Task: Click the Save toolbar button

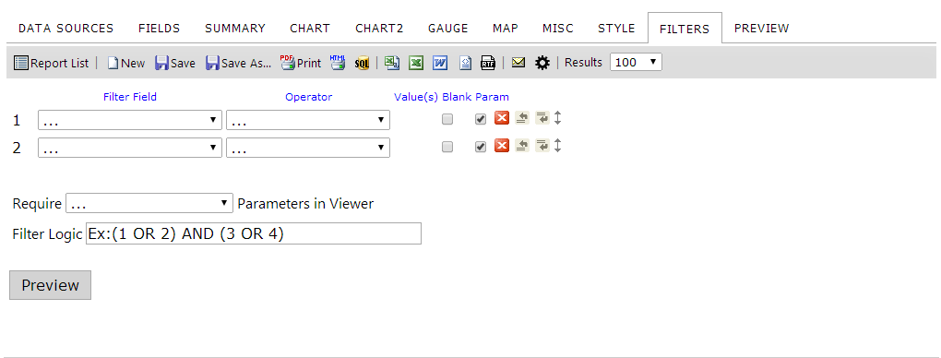Action: (175, 63)
